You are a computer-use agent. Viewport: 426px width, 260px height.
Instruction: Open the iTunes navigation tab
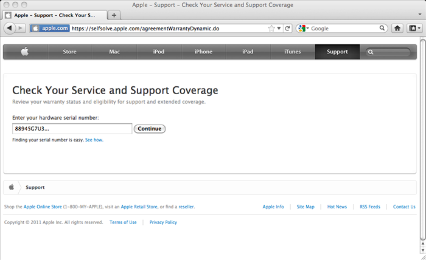[292, 52]
